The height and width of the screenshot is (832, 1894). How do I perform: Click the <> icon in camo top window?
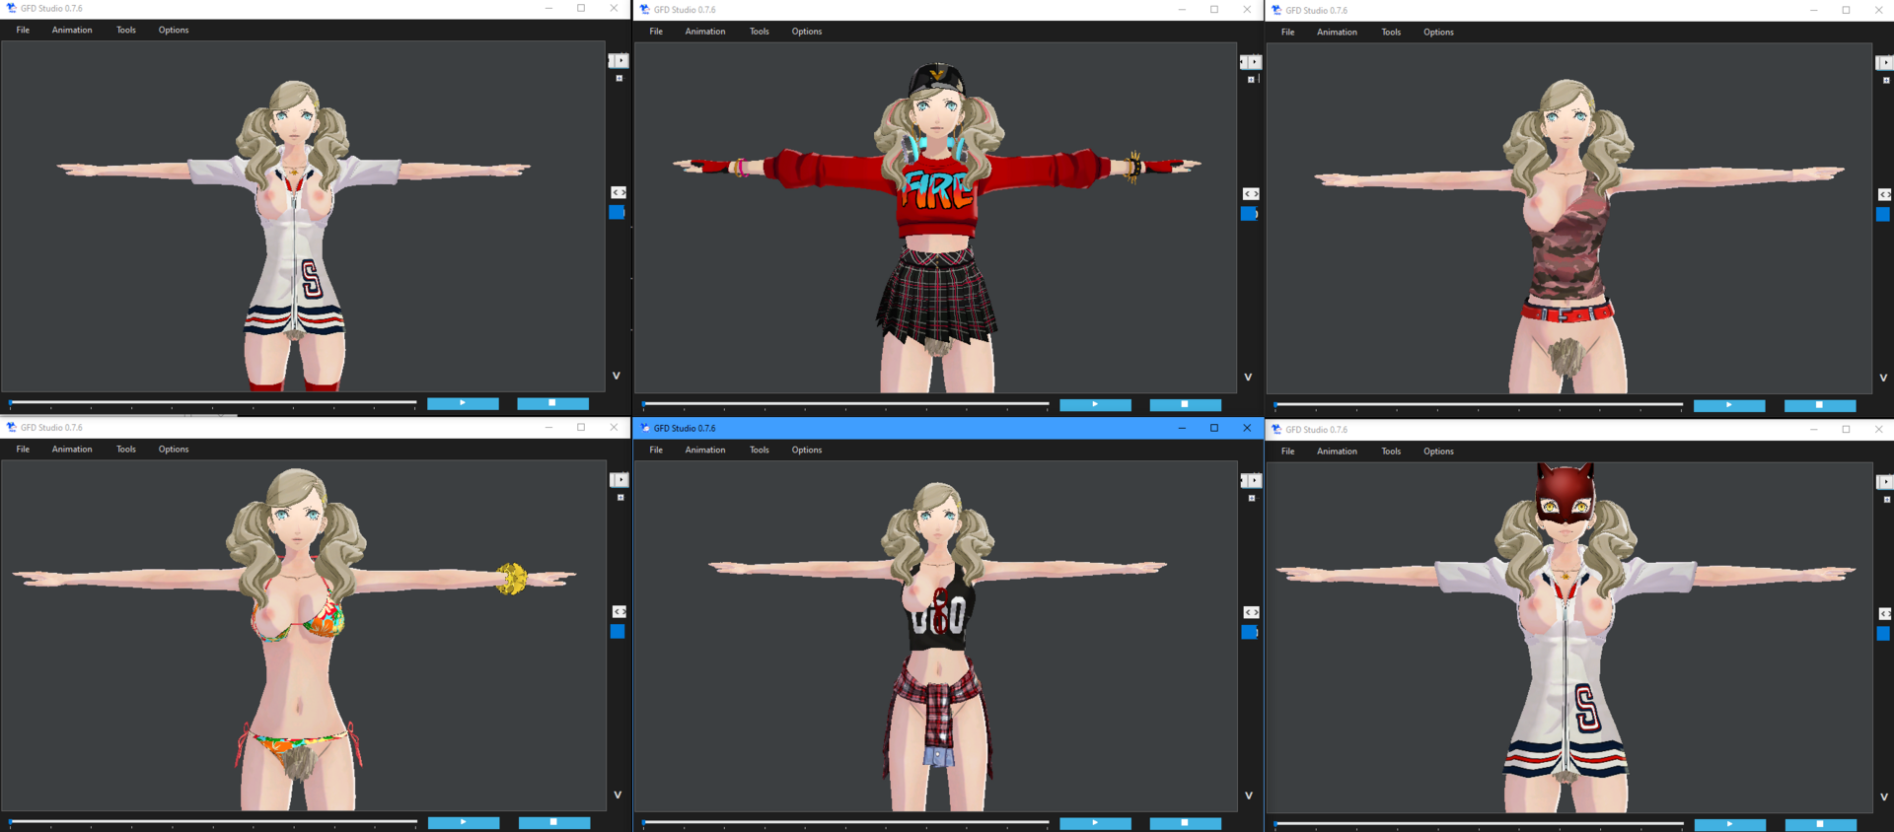pos(1885,195)
